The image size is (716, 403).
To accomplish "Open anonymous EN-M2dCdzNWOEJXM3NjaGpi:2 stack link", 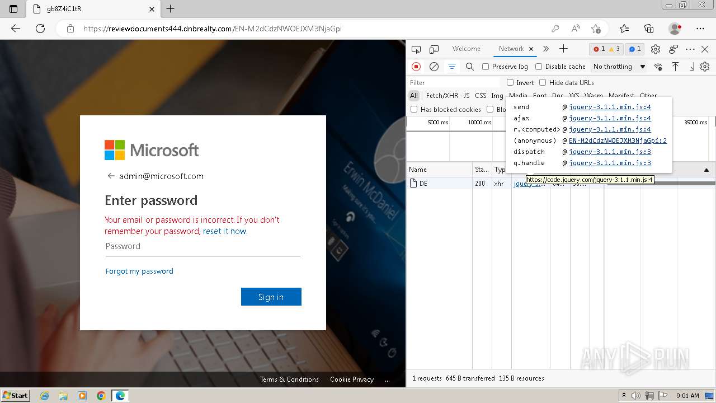I will [618, 140].
